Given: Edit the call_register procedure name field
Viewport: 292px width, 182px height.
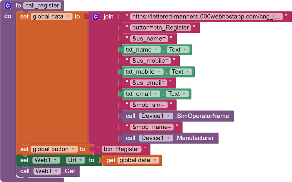Looking at the screenshot, I should (x=42, y=5).
